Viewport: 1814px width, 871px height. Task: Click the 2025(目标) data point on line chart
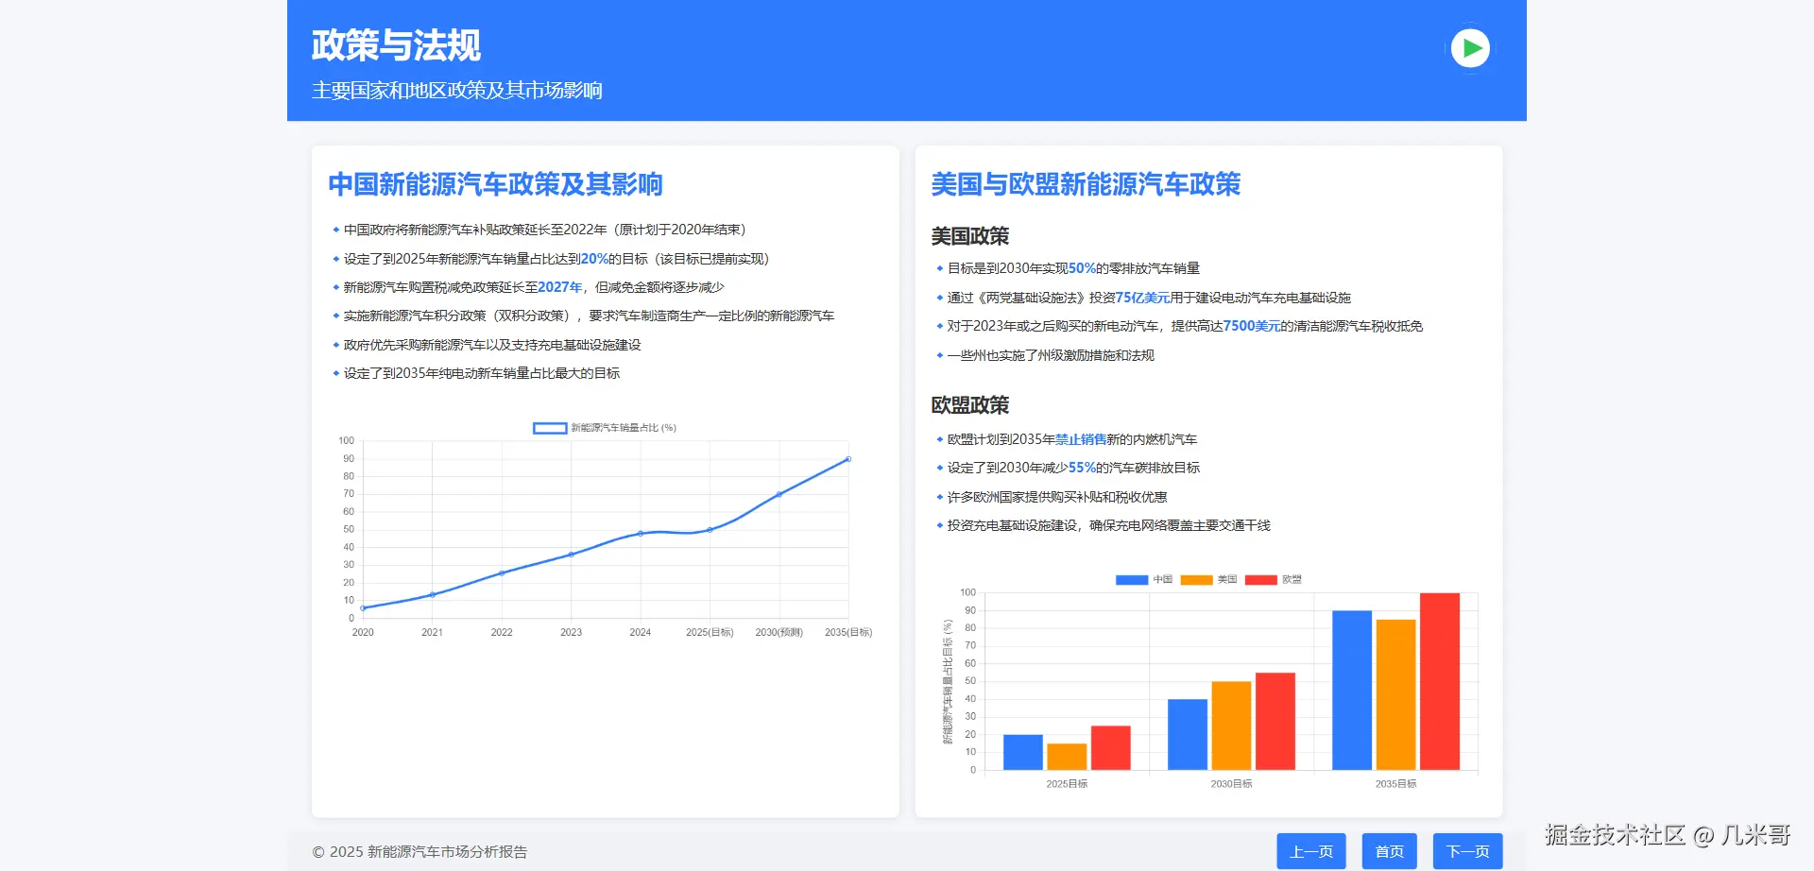pyautogui.click(x=710, y=530)
